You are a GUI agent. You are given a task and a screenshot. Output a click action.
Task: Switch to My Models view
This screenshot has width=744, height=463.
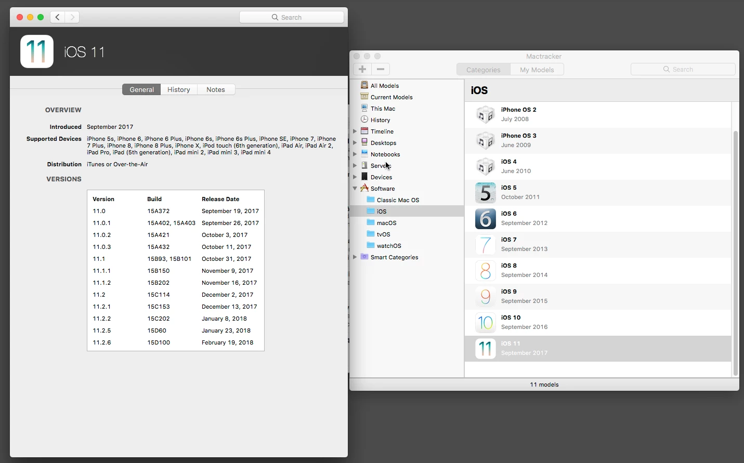click(x=537, y=70)
